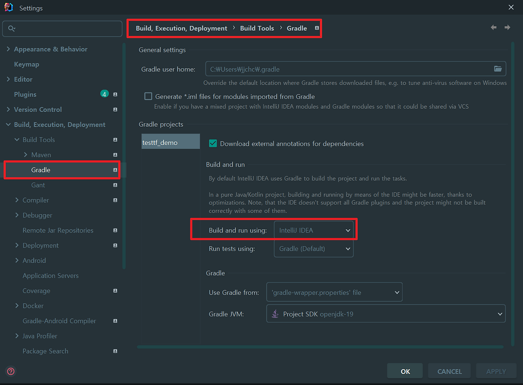Click Build Tools in the breadcrumb path
This screenshot has height=385, width=523.
[x=257, y=28]
